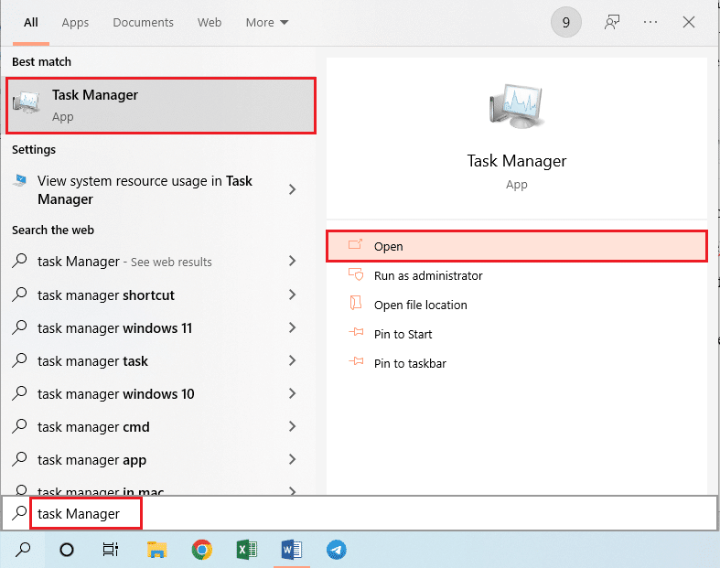
Task: Click the Cortana circle icon
Action: (x=67, y=550)
